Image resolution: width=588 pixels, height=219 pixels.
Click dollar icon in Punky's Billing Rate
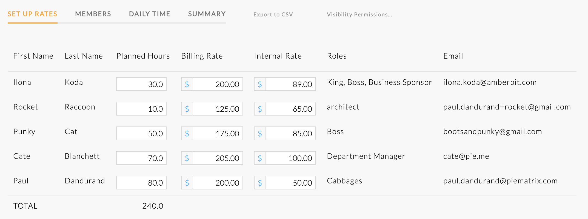pos(187,133)
